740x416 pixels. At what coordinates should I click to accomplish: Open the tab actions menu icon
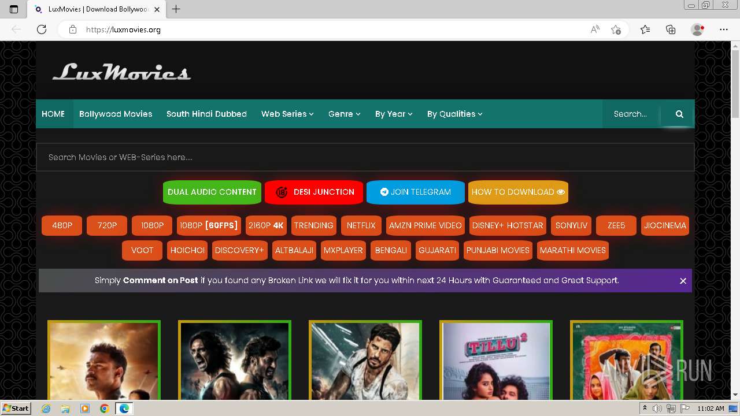click(x=14, y=9)
